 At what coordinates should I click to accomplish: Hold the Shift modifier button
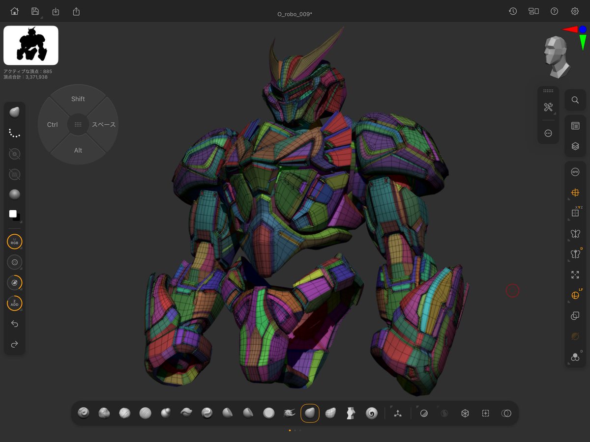pos(78,99)
